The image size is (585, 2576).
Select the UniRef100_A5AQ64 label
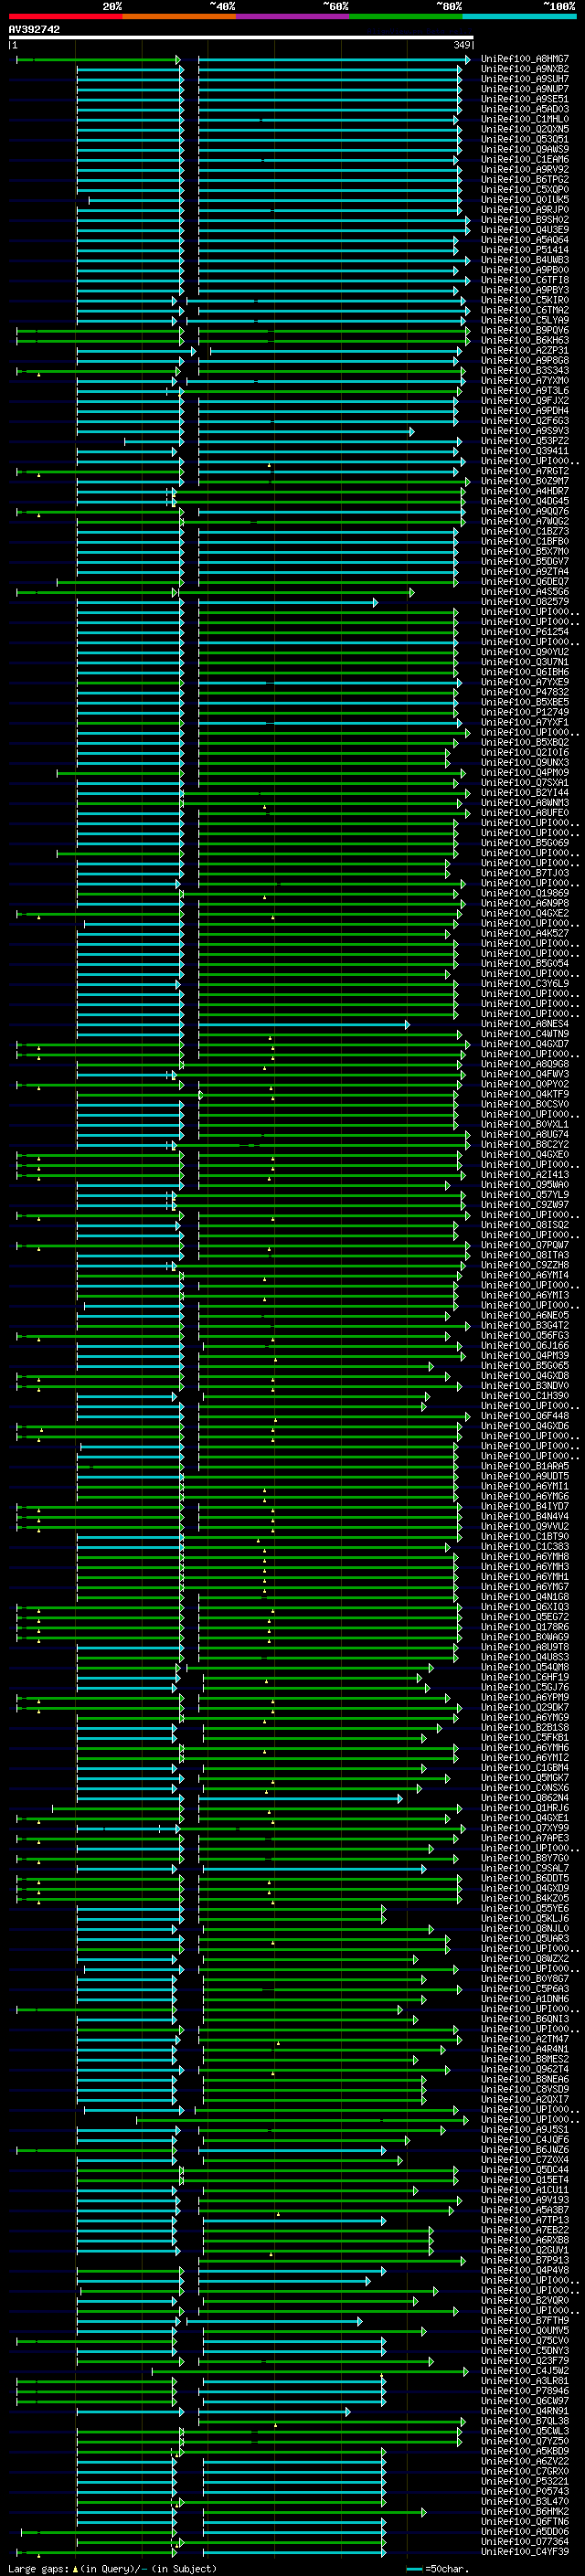click(525, 240)
